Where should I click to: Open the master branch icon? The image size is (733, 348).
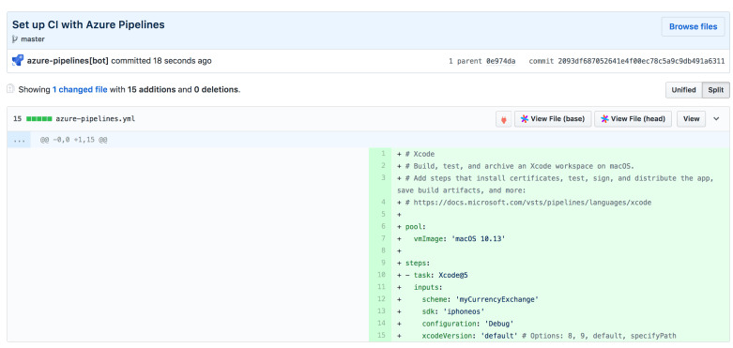click(x=15, y=39)
